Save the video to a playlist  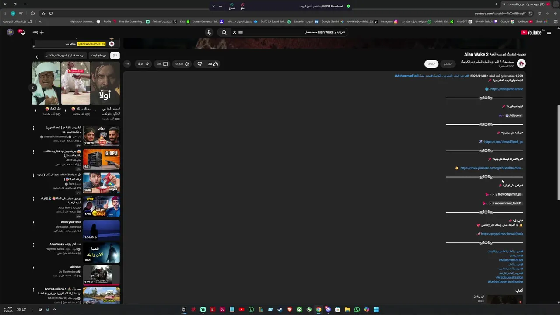(163, 64)
